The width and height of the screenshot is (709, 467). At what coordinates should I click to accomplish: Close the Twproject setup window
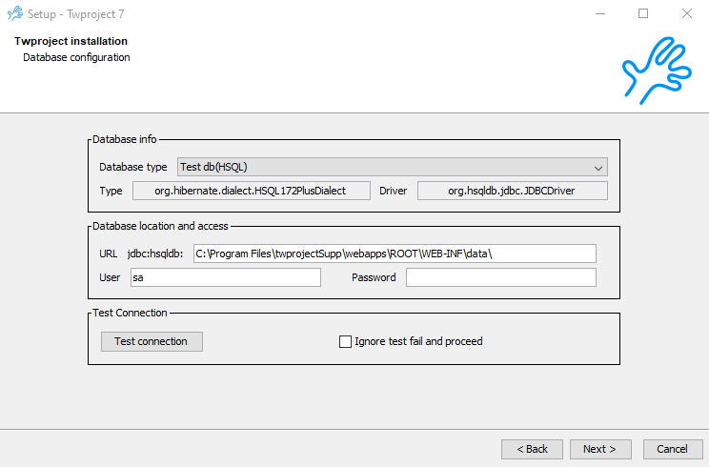(x=686, y=14)
